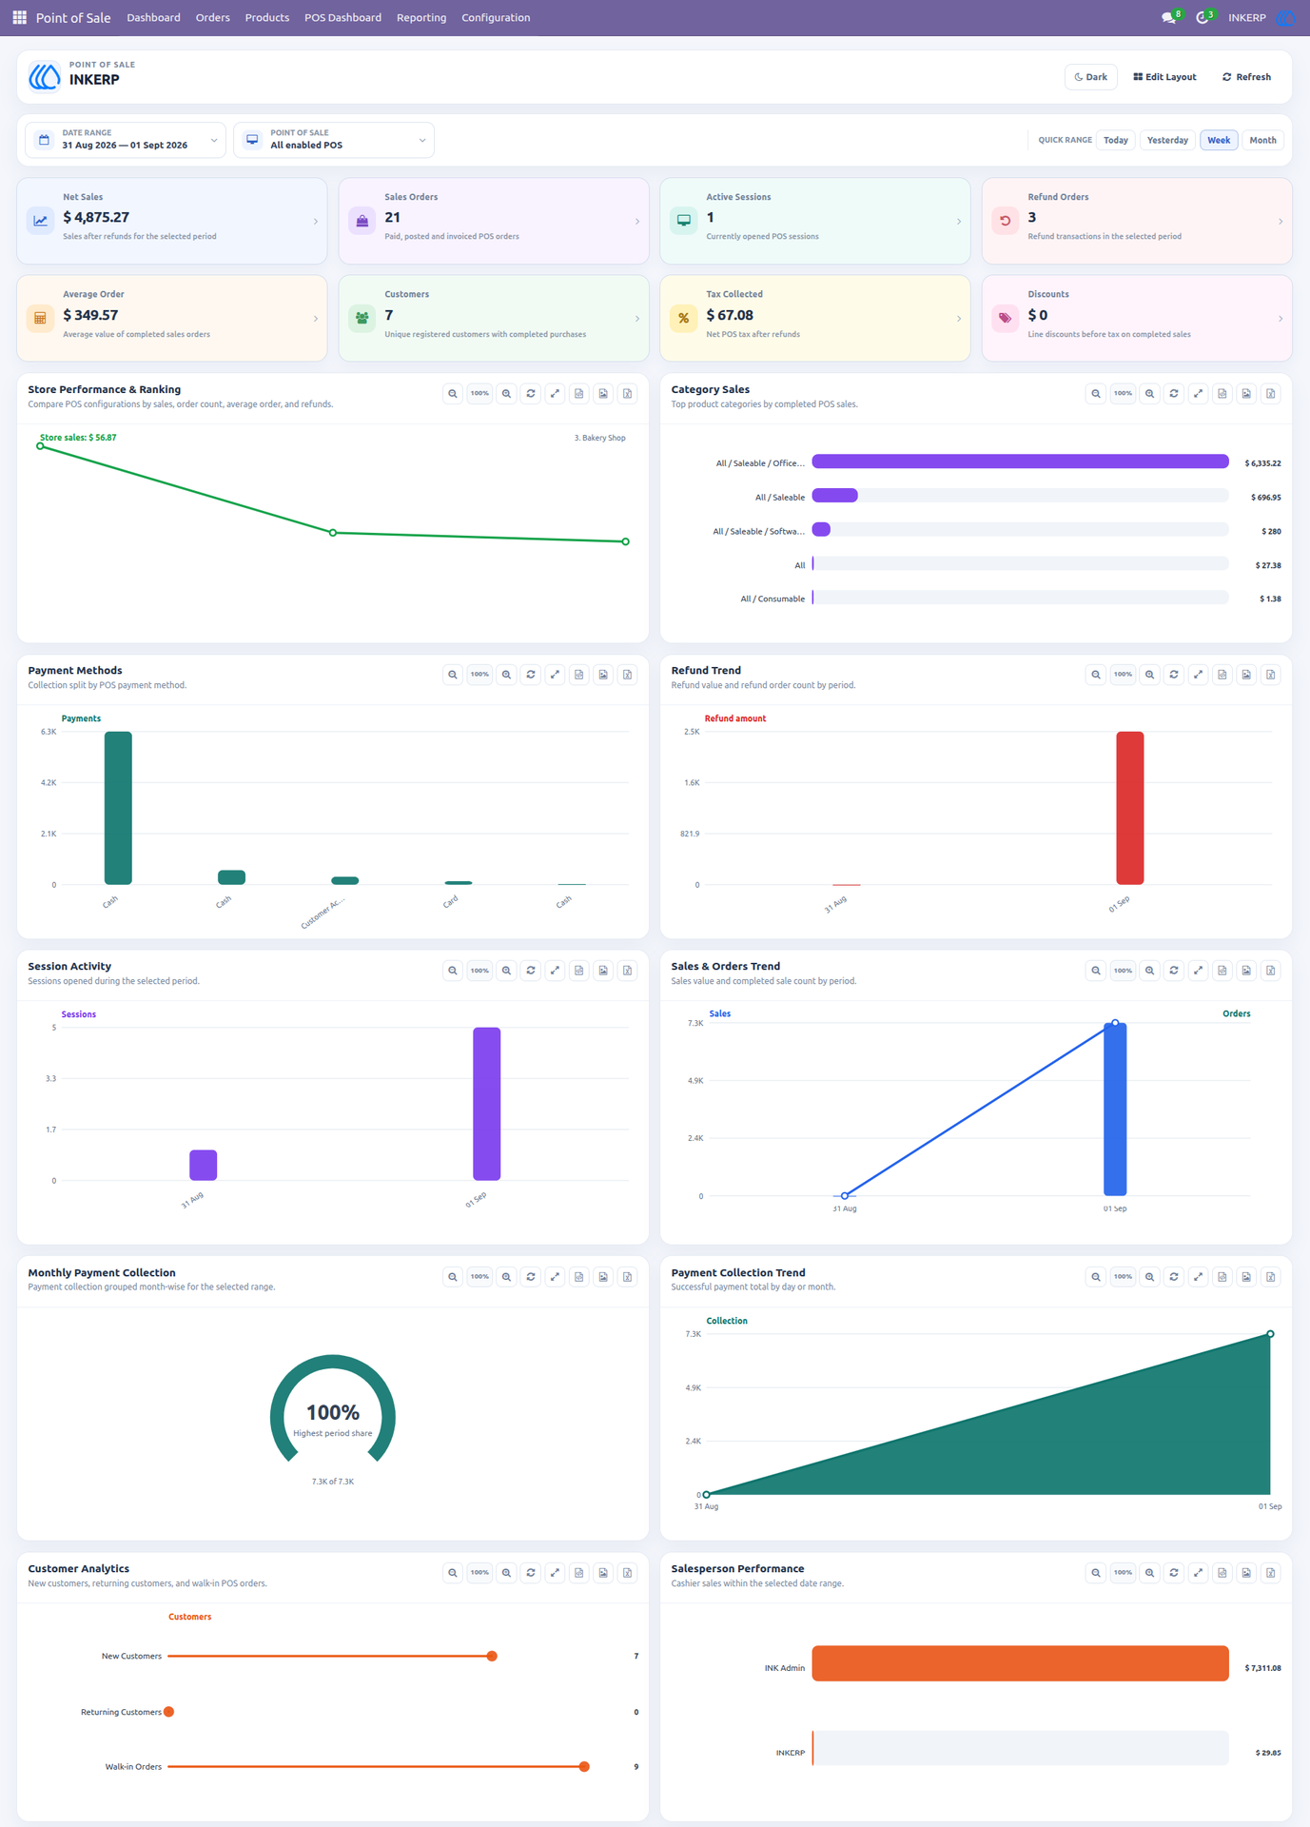The image size is (1310, 1827).
Task: Expand the Salesperson Performance chart to fullscreen
Action: click(x=1198, y=1573)
